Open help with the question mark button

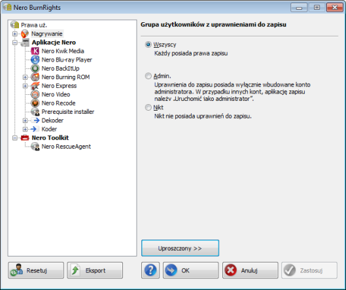[150, 270]
